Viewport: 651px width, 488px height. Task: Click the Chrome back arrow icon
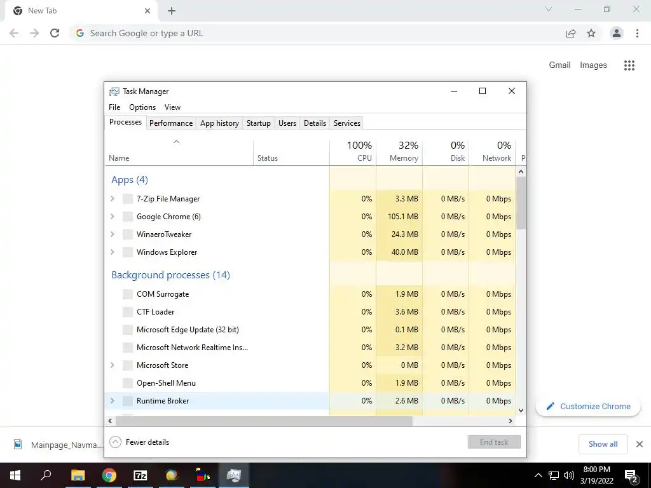pos(14,33)
